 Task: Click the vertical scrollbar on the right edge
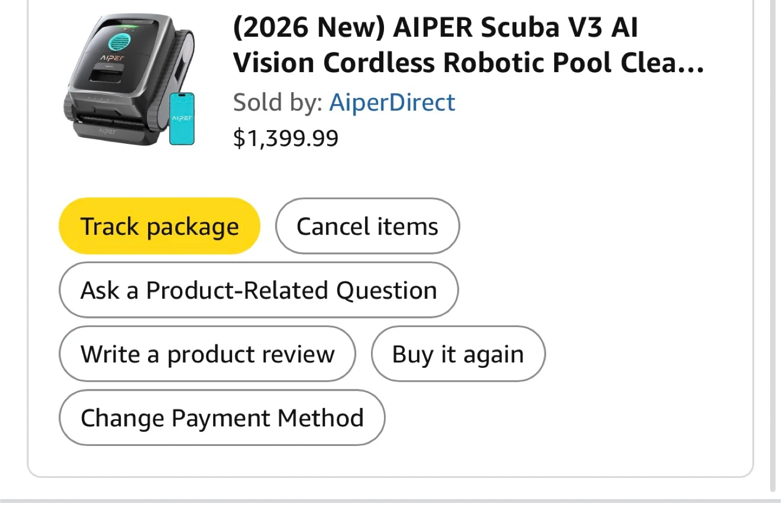[773, 244]
